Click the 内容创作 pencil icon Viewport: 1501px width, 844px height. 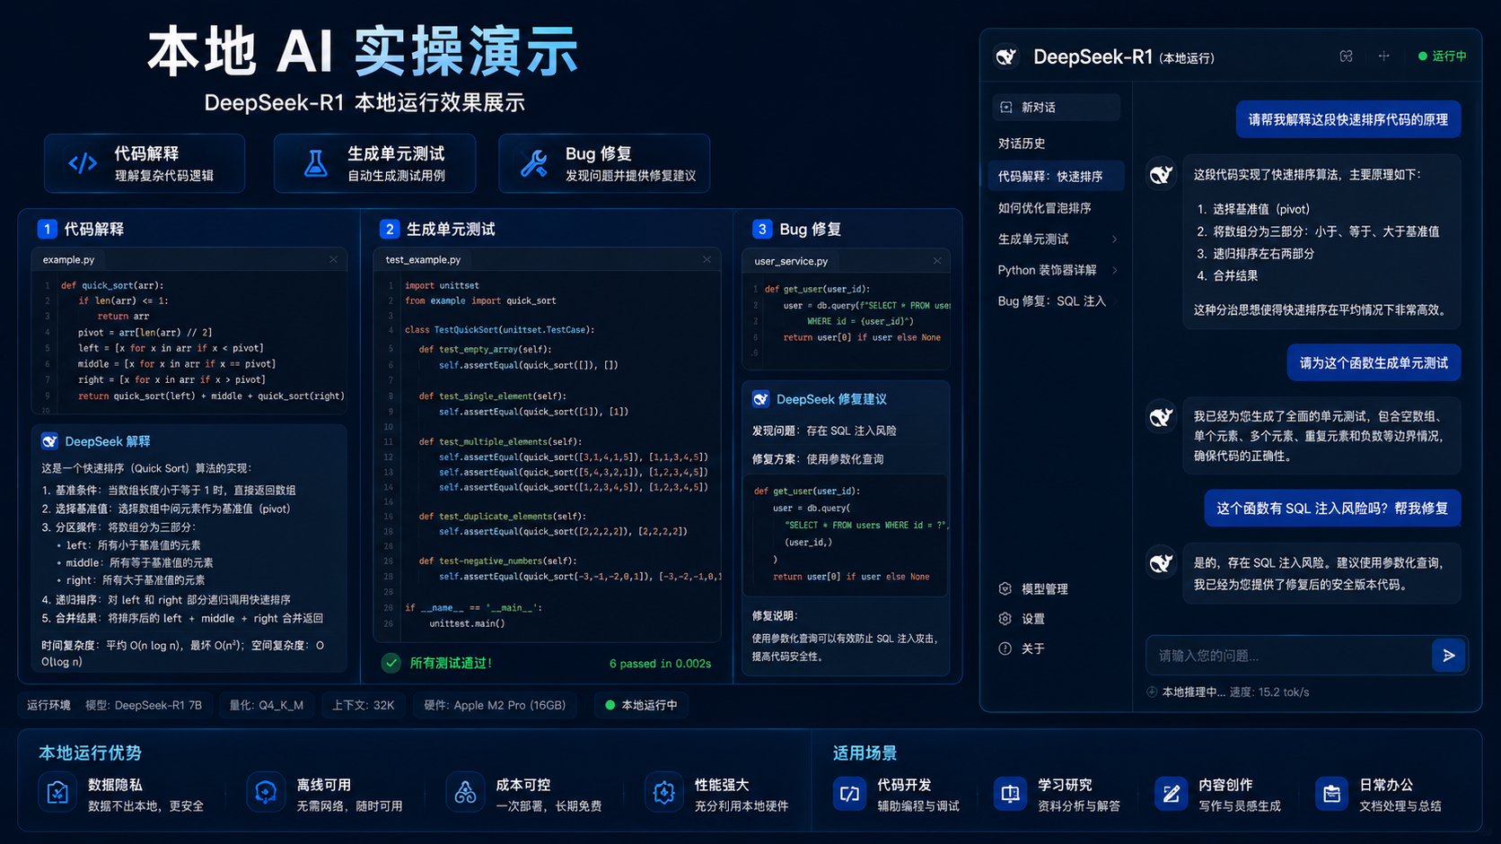(x=1171, y=794)
